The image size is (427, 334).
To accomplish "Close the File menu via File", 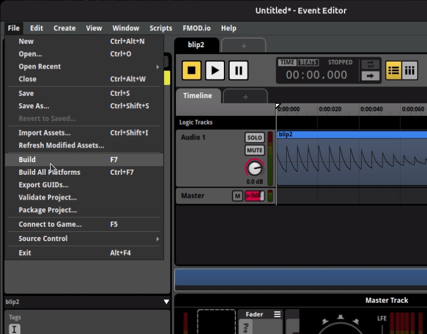I will point(14,28).
